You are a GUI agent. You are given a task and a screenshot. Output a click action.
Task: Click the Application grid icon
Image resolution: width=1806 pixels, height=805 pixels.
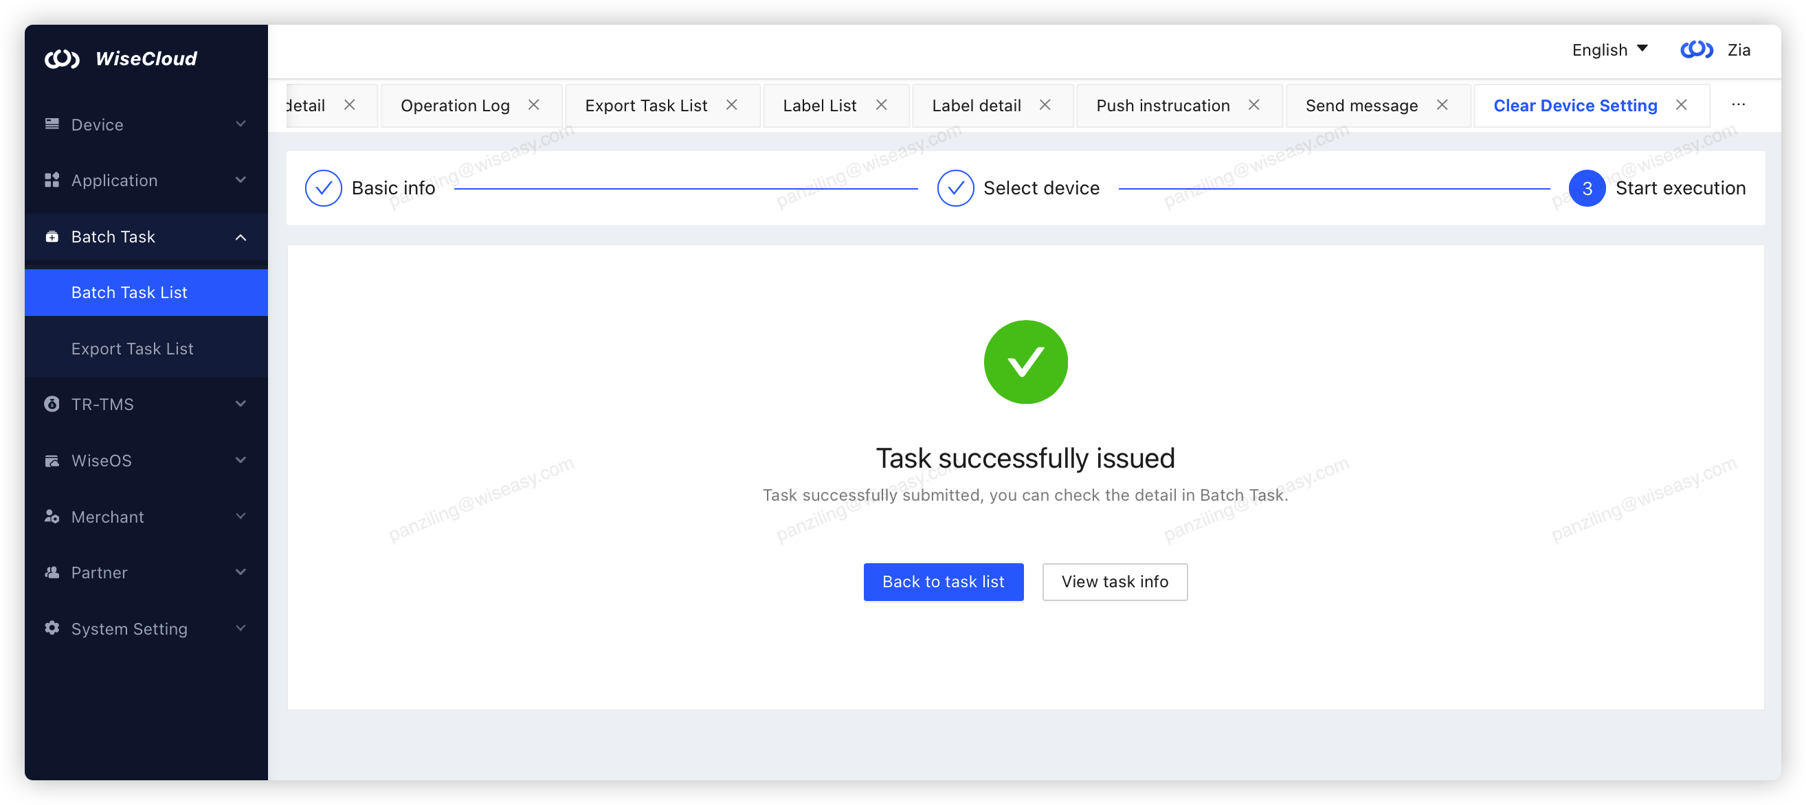coord(52,180)
